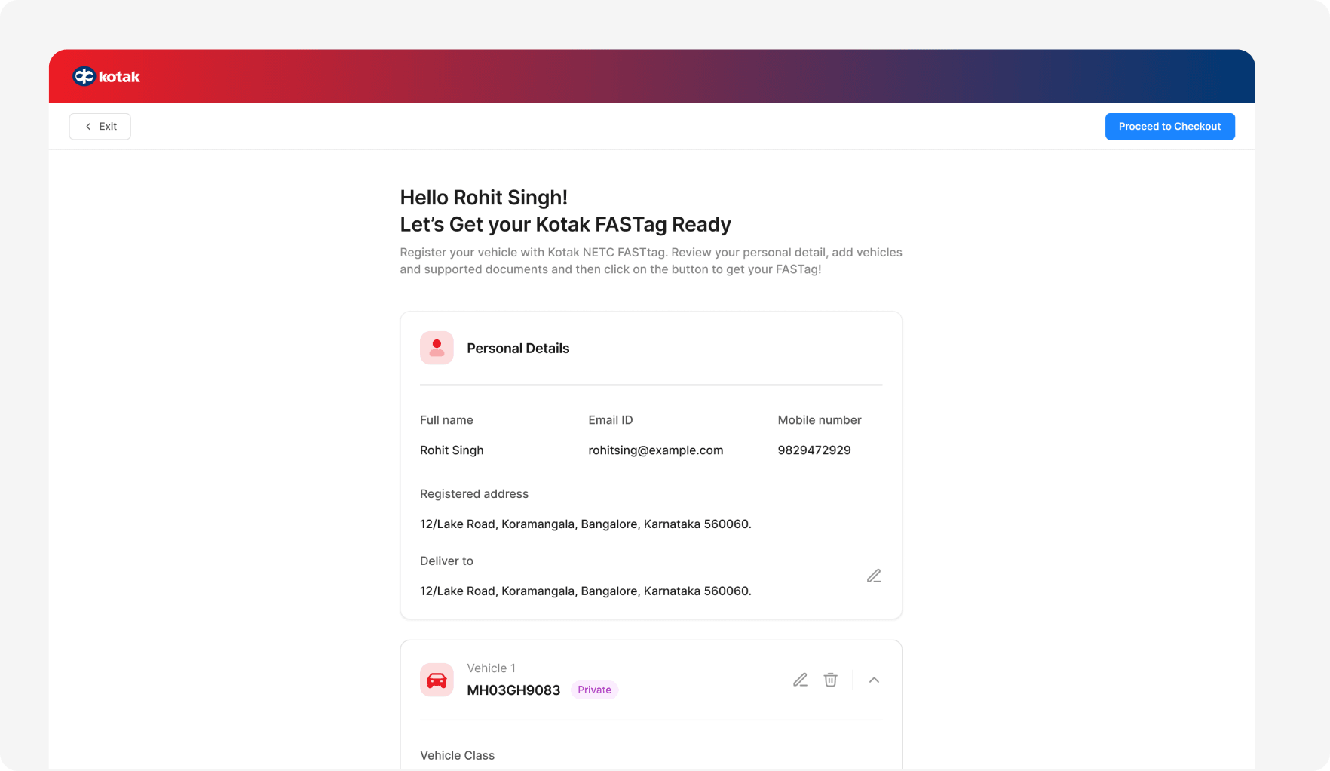
Task: Edit the Deliver to address pencil icon
Action: pyautogui.click(x=874, y=576)
